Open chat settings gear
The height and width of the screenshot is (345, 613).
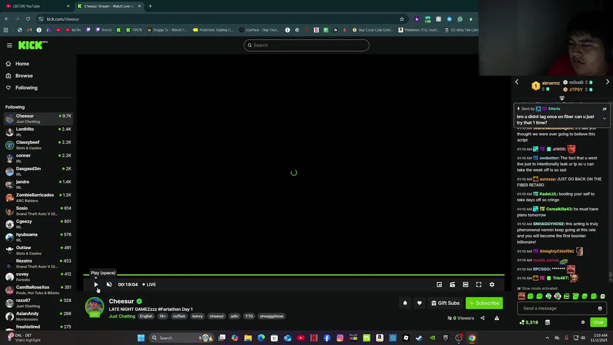583,322
